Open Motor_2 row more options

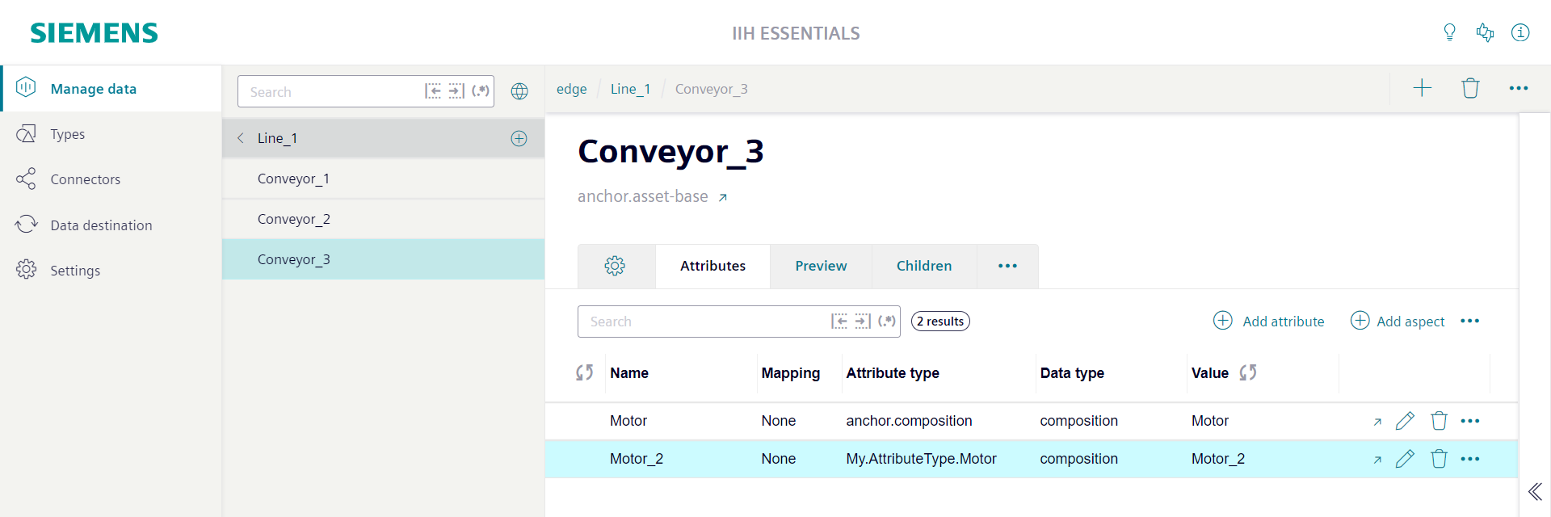[1470, 459]
